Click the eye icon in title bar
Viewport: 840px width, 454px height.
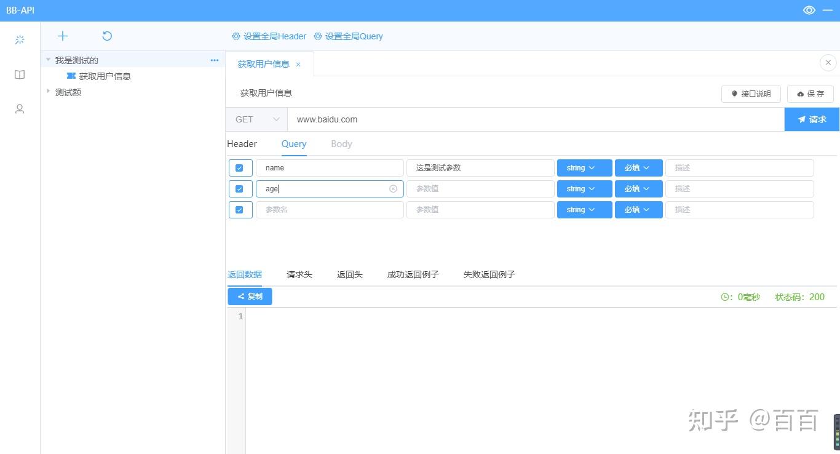click(809, 10)
